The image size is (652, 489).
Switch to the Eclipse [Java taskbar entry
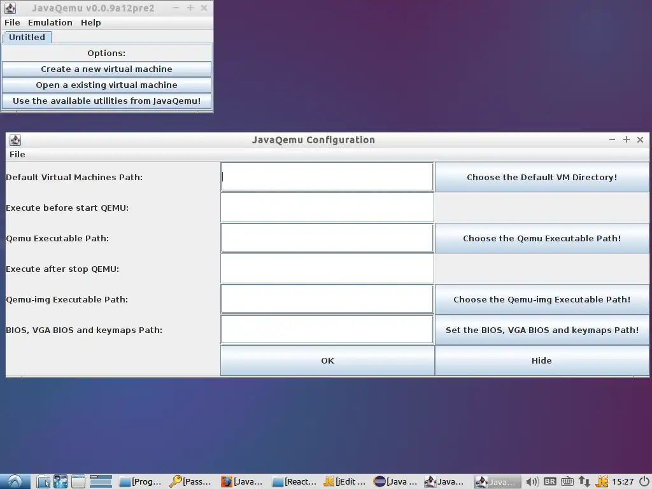pos(396,481)
